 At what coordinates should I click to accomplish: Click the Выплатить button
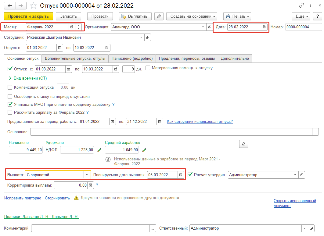pyautogui.click(x=135, y=16)
